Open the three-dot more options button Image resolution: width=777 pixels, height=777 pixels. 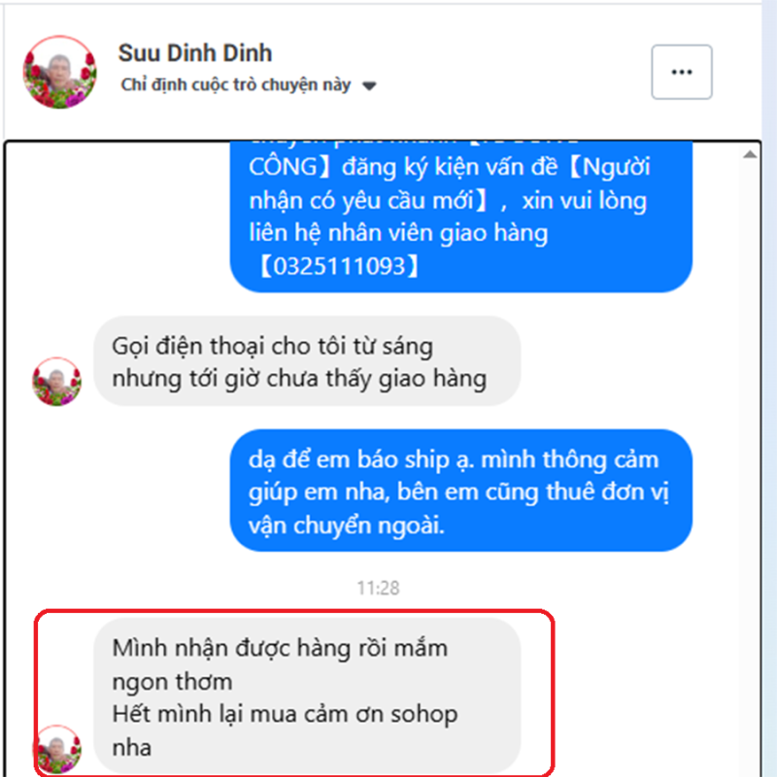click(x=682, y=72)
